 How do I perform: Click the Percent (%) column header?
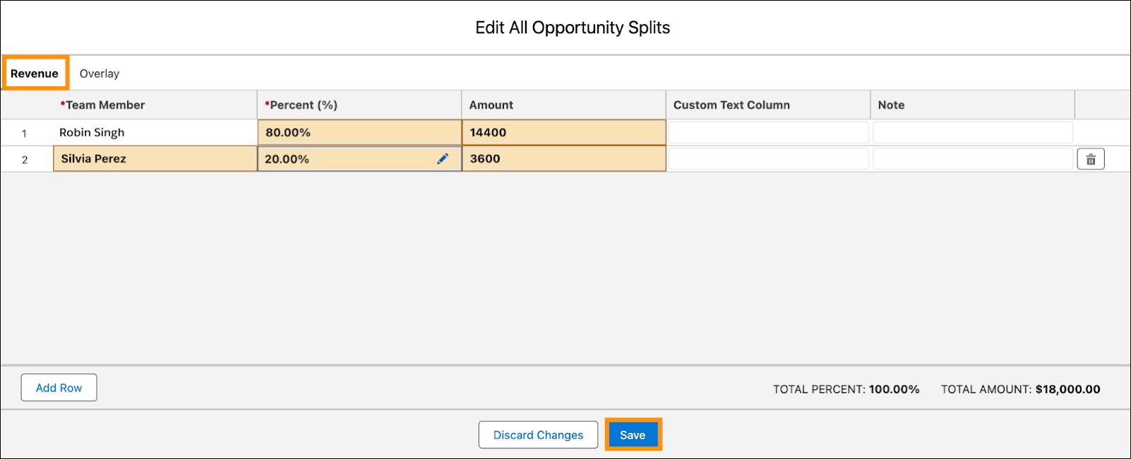point(359,105)
